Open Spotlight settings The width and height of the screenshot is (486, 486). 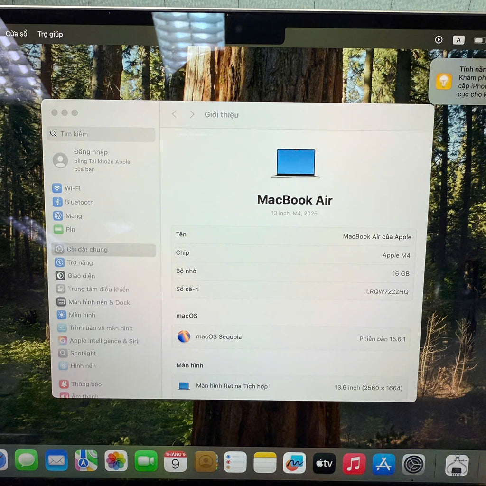point(83,353)
